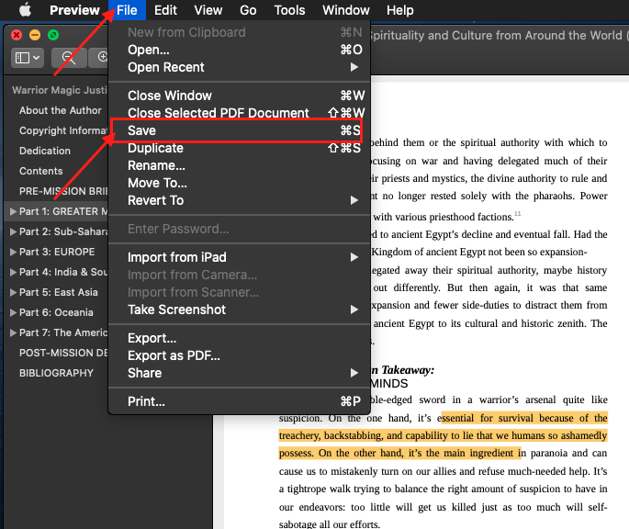Select the Warrior Magic Justice outline title

60,90
